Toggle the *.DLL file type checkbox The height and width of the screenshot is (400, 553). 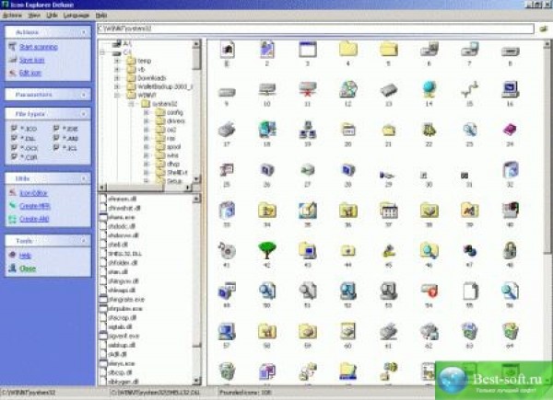tap(15, 138)
